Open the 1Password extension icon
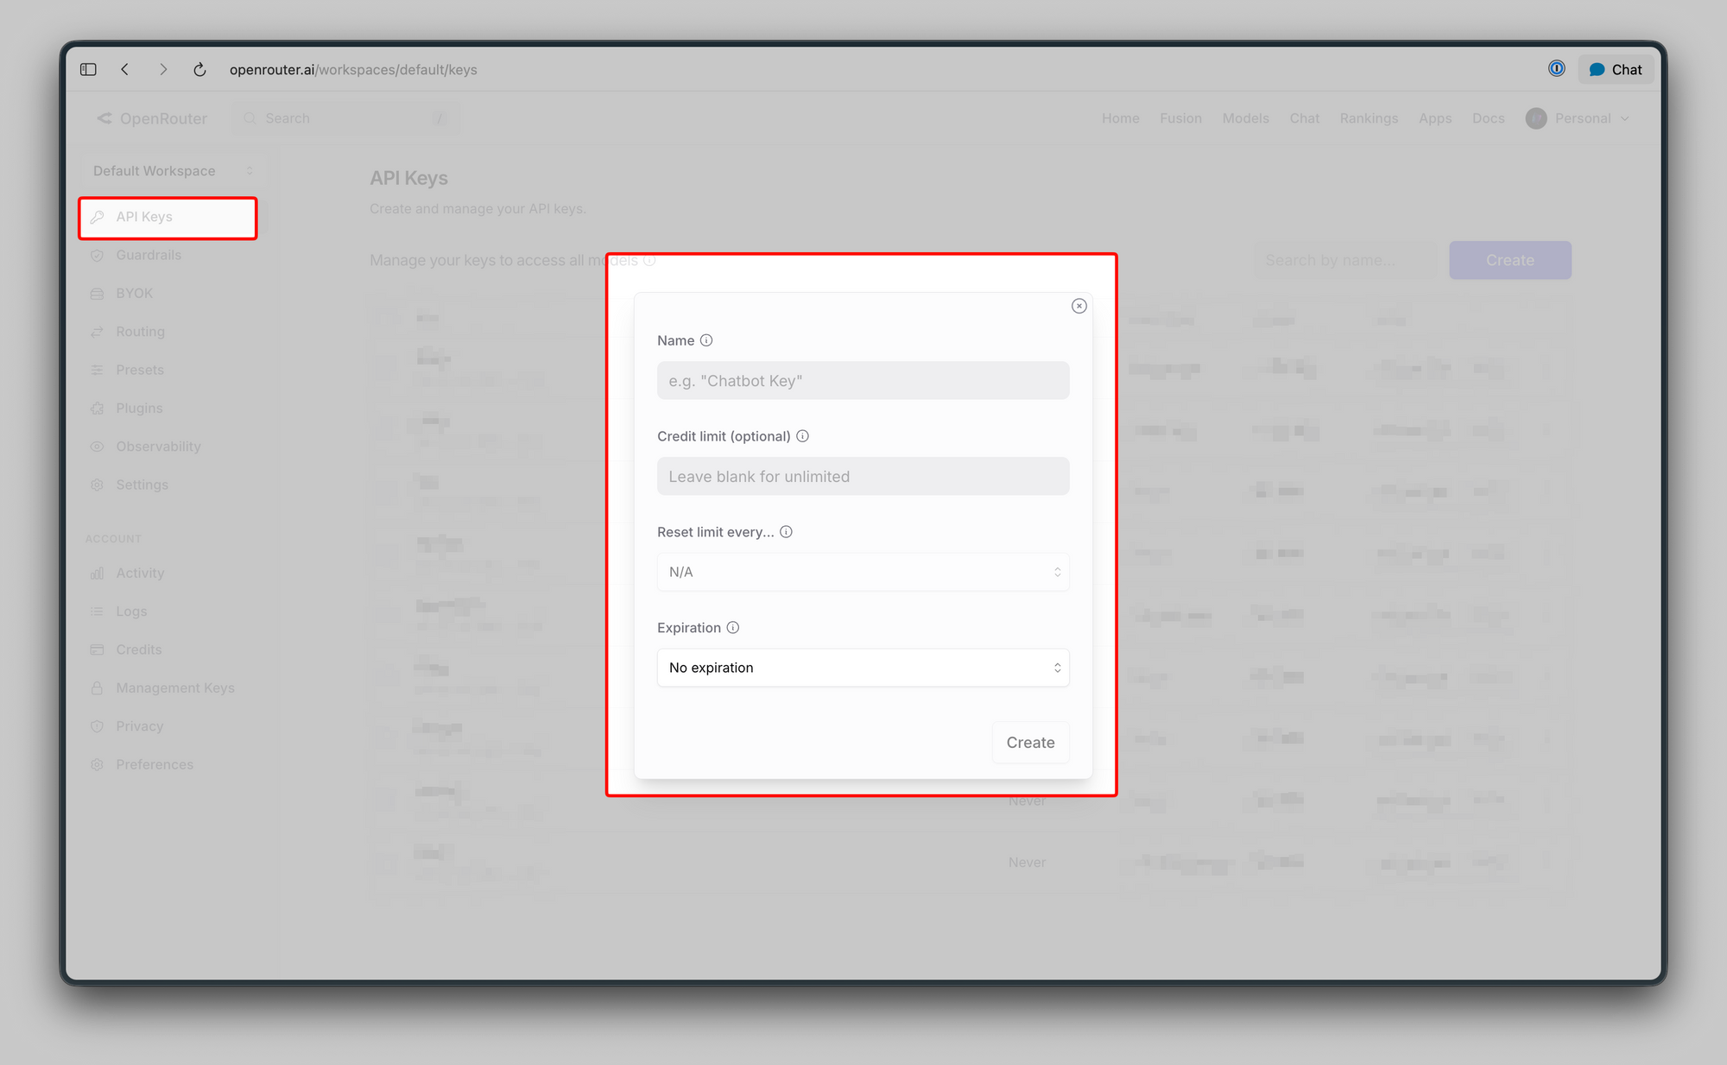The height and width of the screenshot is (1065, 1727). pos(1556,69)
